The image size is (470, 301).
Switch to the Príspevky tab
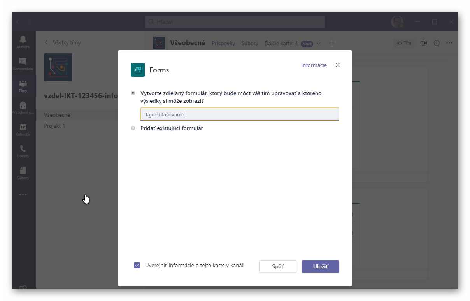(x=223, y=43)
